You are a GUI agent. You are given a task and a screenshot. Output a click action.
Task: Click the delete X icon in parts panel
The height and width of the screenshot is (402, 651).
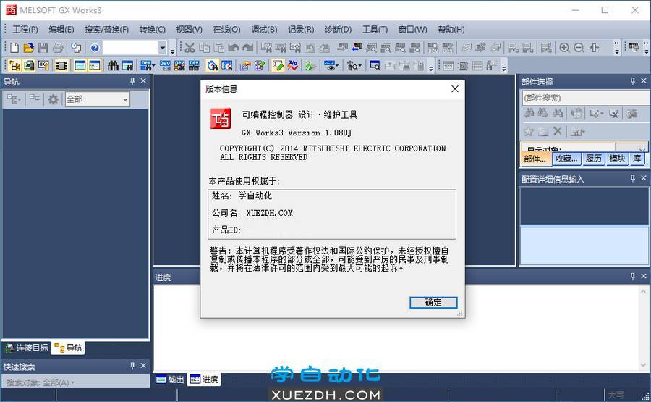click(x=557, y=132)
